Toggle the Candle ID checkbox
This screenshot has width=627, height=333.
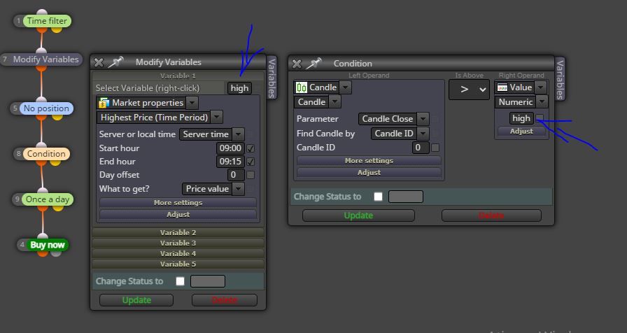[435, 148]
